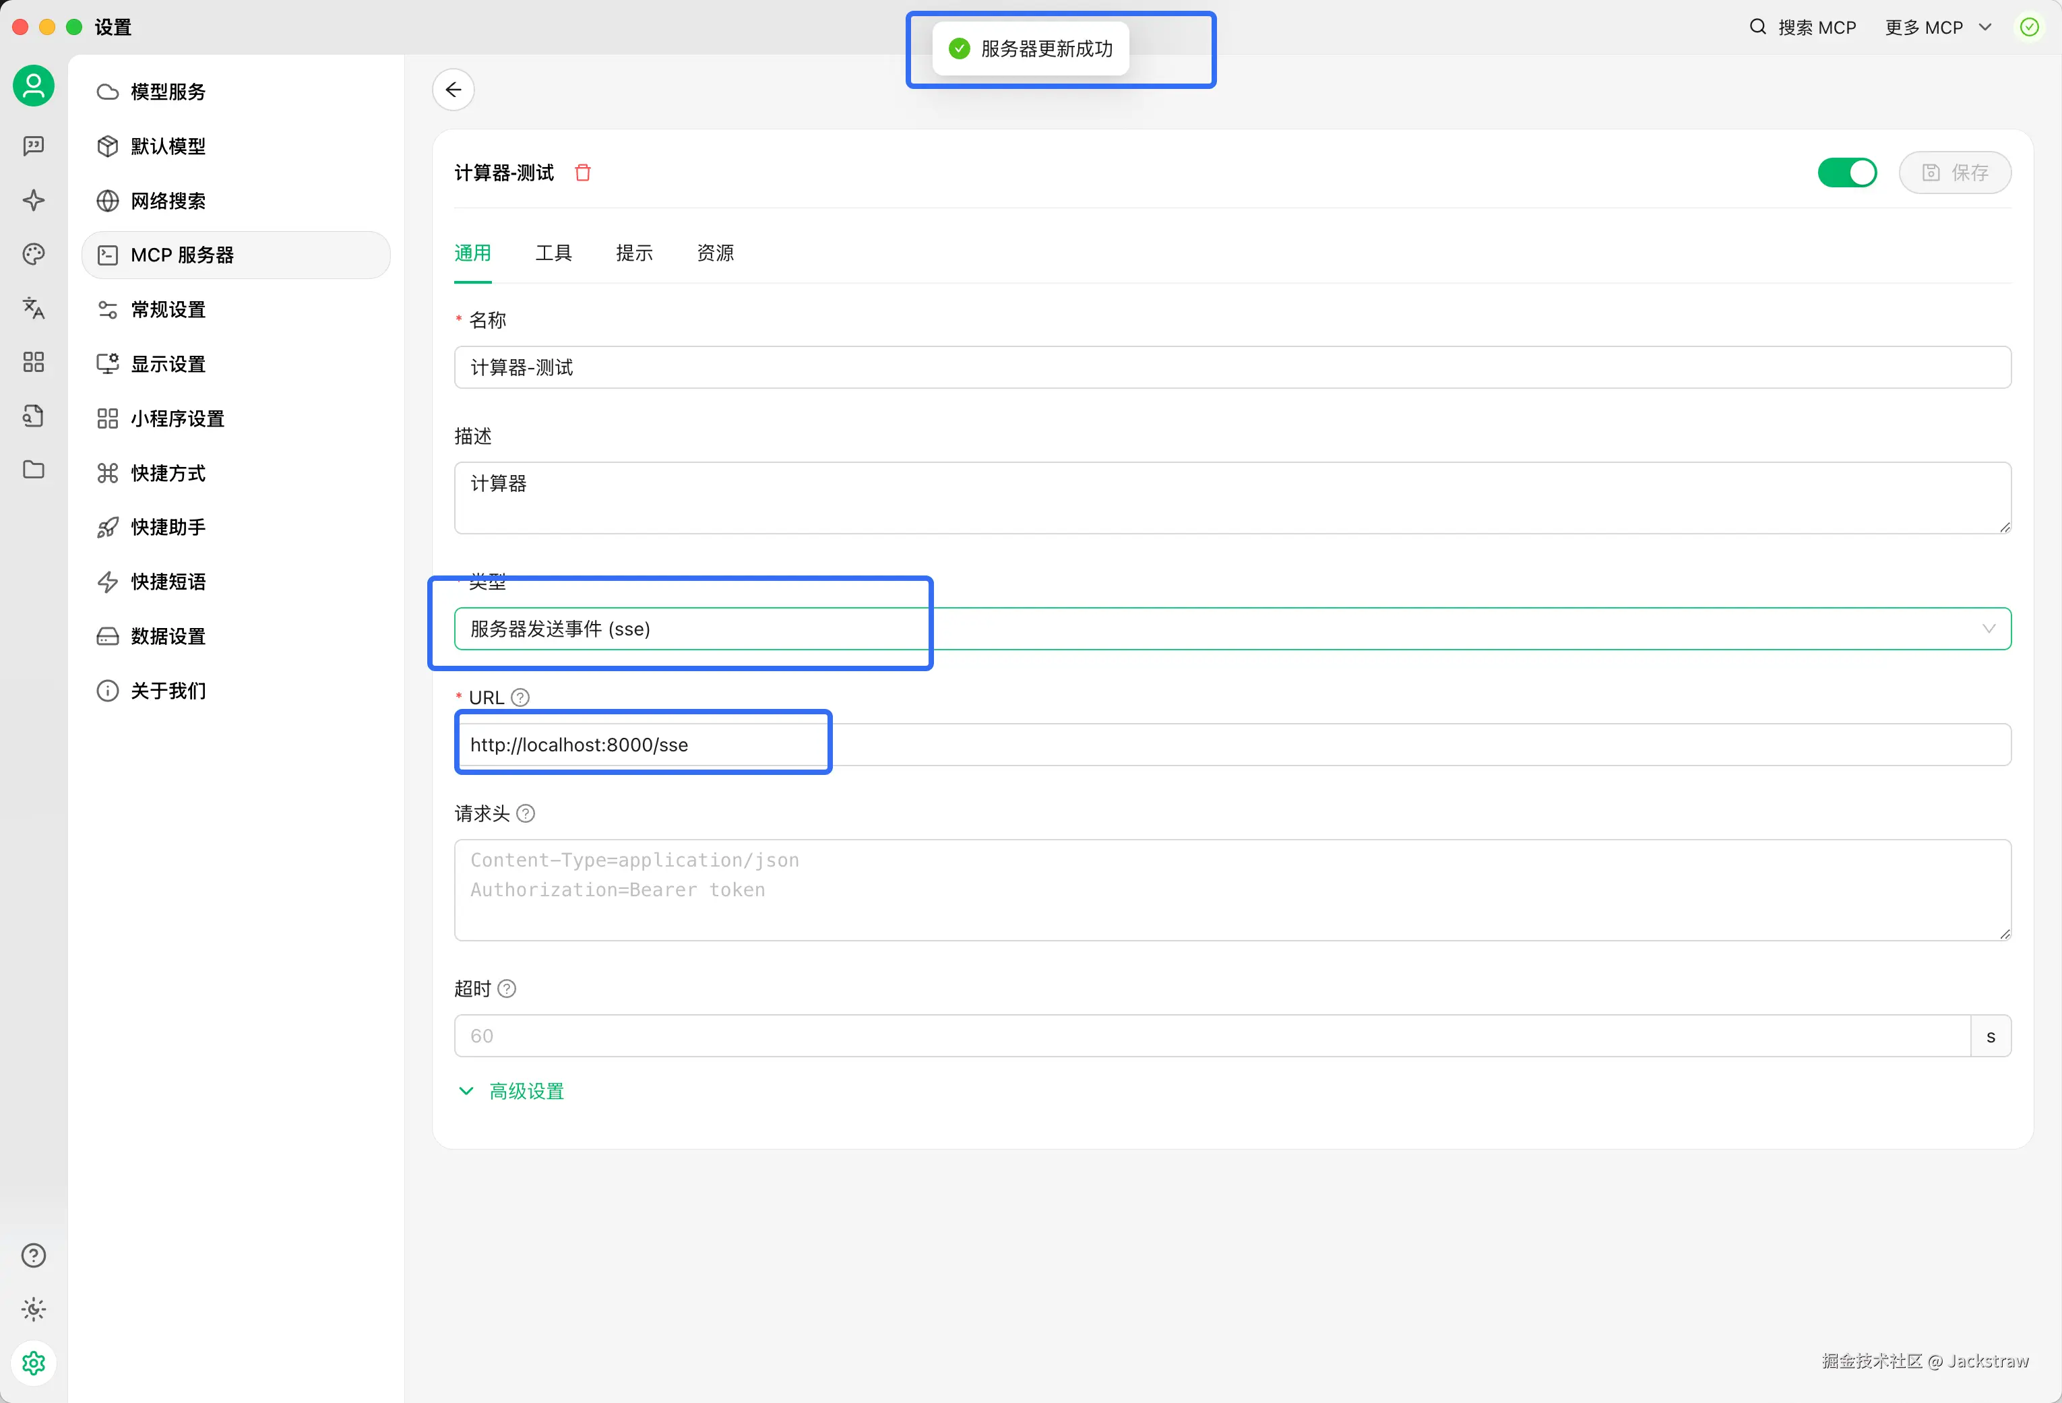
Task: Open 模型服务 in settings menu
Action: 168,92
